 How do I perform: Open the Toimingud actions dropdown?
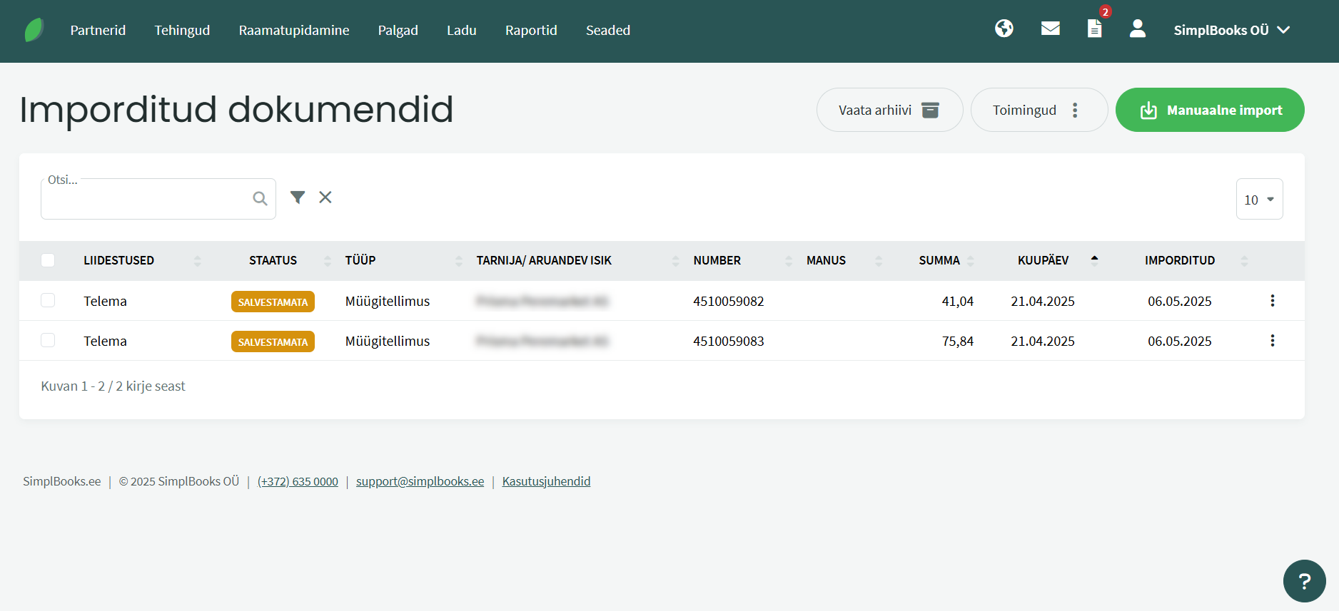point(1039,110)
